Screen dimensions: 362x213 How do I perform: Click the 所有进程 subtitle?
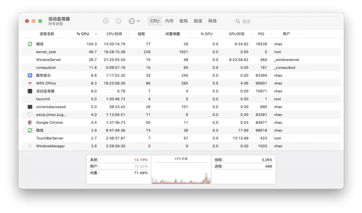(55, 24)
